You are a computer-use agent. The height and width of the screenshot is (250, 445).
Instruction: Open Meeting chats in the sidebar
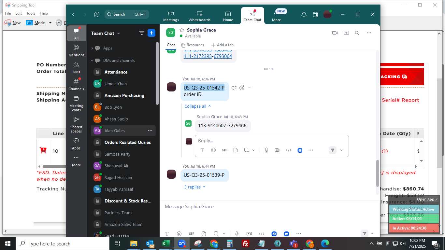(x=76, y=104)
